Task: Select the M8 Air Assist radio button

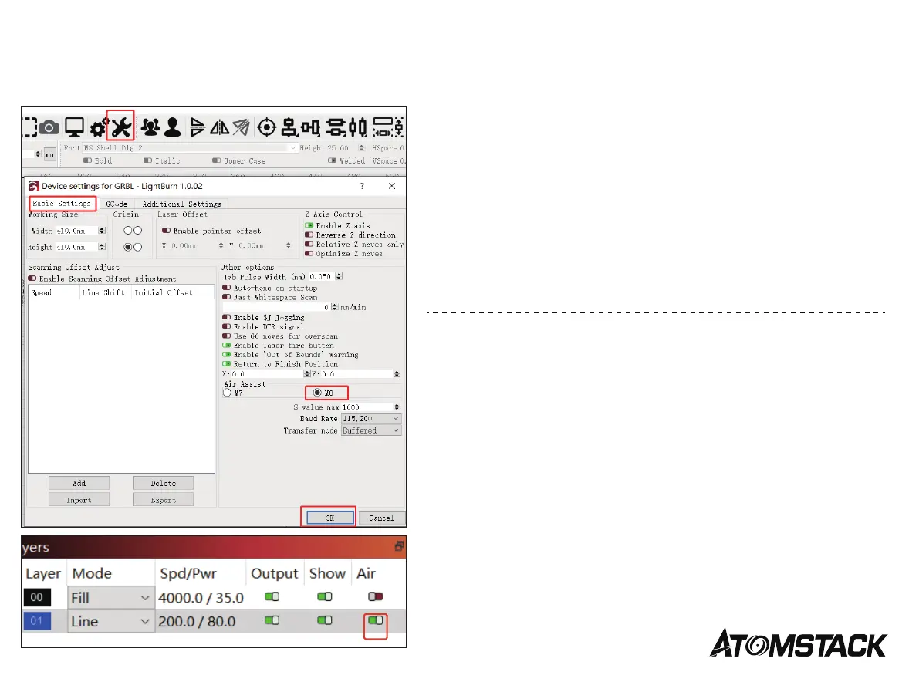Action: click(x=318, y=393)
